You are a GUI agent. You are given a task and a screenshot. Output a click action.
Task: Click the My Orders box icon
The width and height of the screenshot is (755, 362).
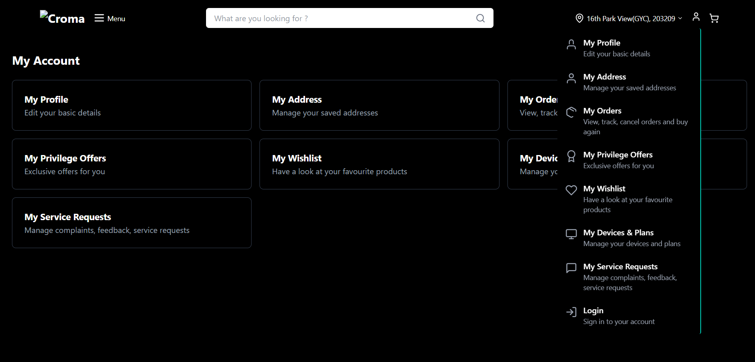tap(571, 112)
